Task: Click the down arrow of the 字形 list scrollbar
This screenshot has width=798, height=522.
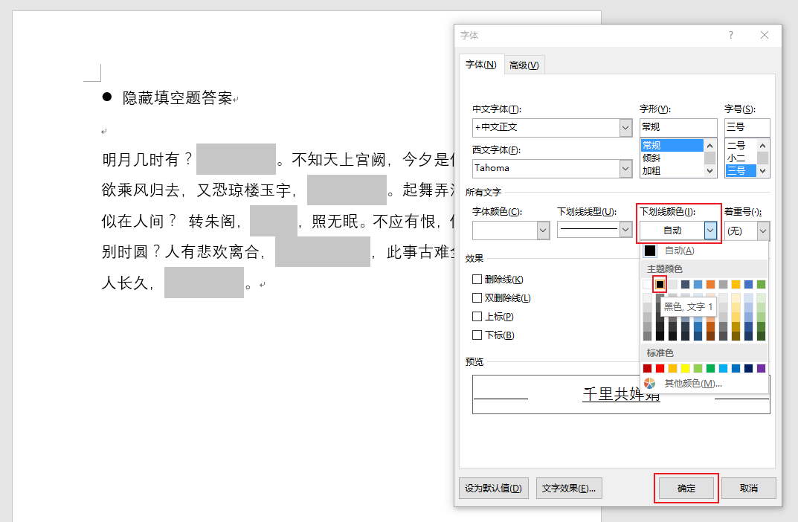Action: click(710, 171)
